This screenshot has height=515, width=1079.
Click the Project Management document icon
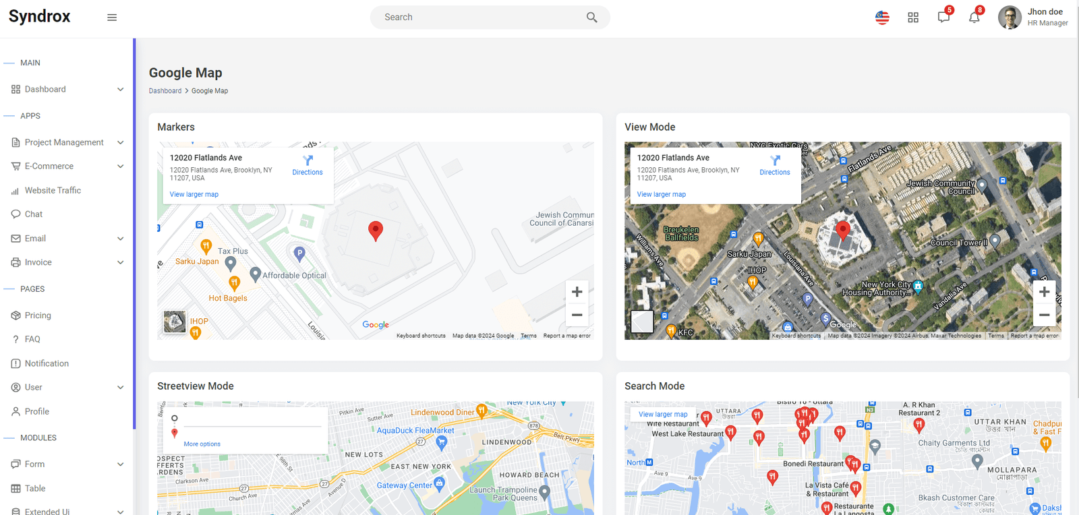(x=16, y=142)
